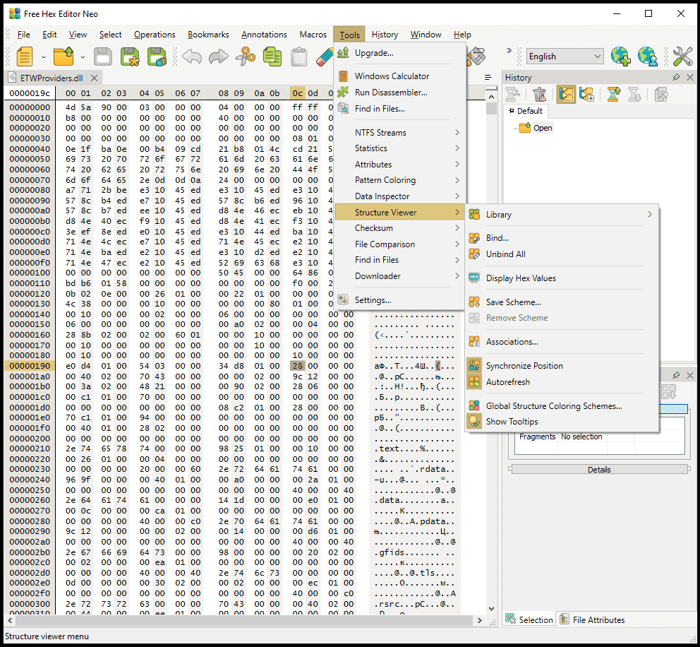Viewport: 700px width, 647px height.
Task: Open the English language dropdown
Action: click(565, 57)
